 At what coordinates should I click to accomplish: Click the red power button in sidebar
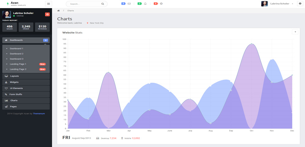(x=47, y=14)
